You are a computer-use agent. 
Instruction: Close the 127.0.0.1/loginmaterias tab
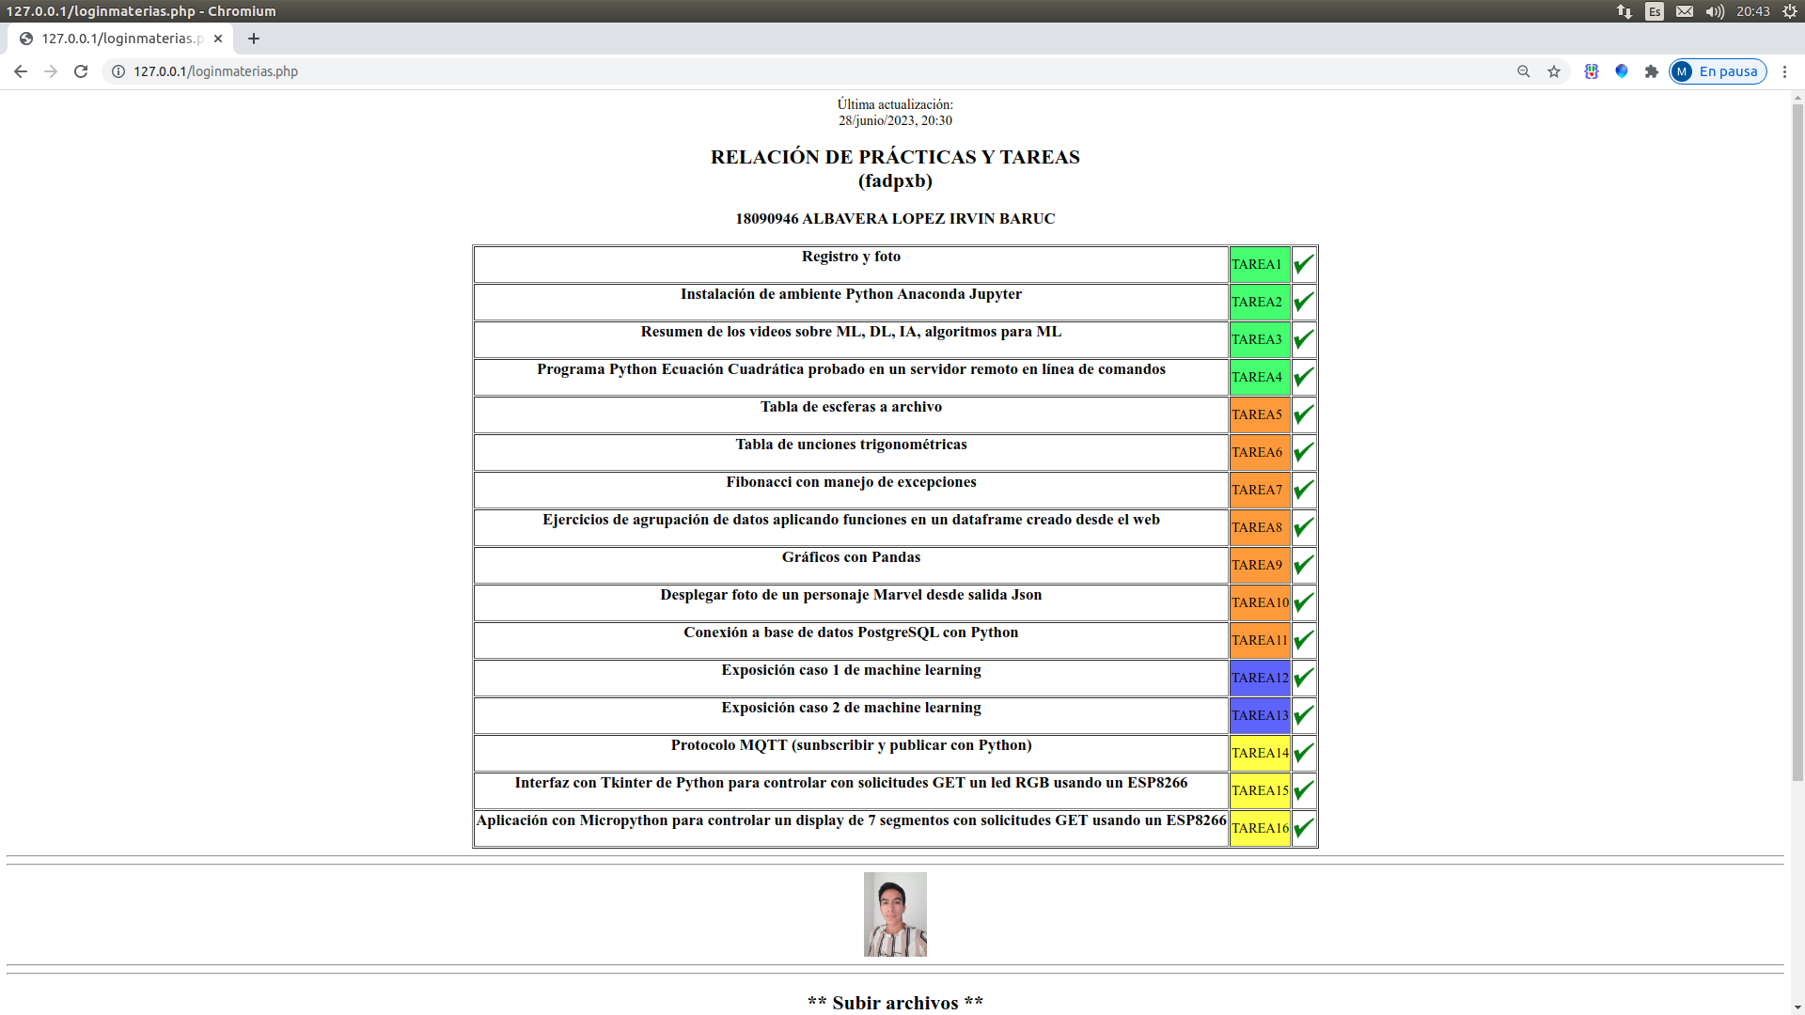(218, 39)
